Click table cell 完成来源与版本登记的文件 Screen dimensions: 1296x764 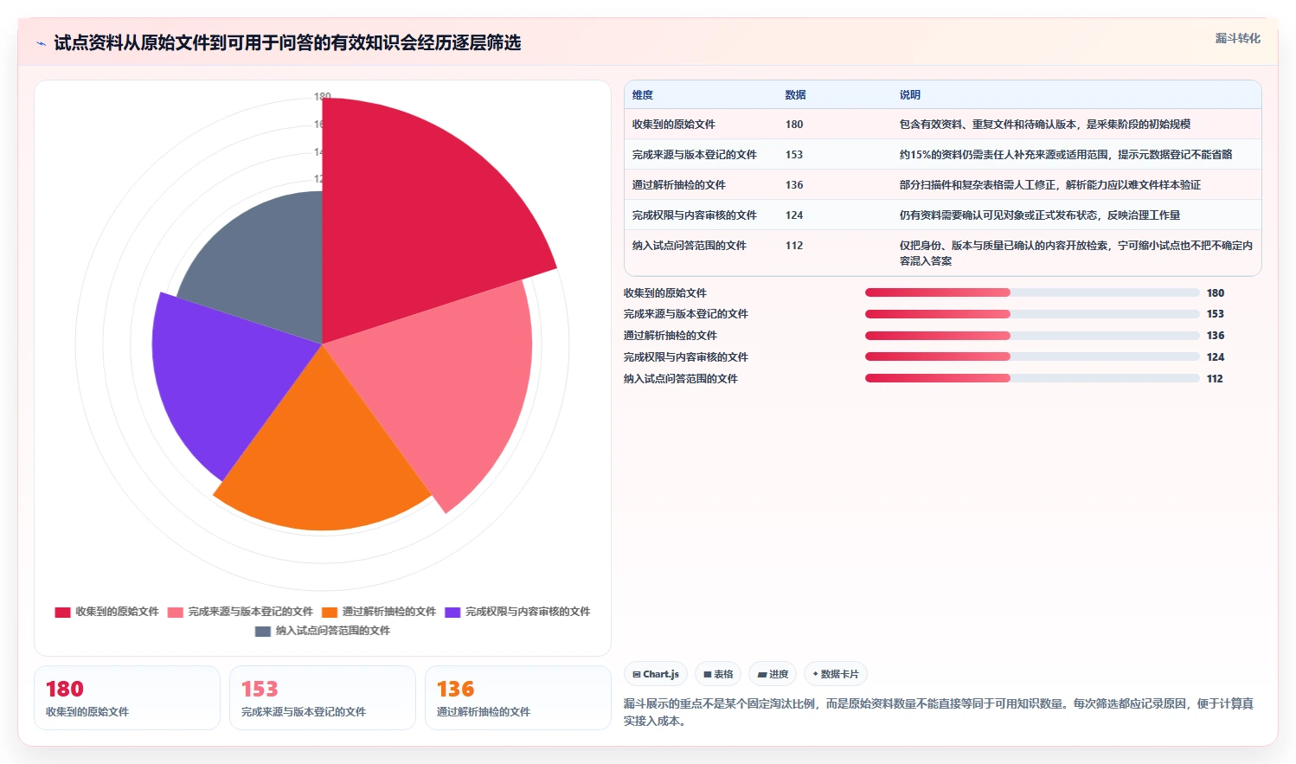pos(695,155)
